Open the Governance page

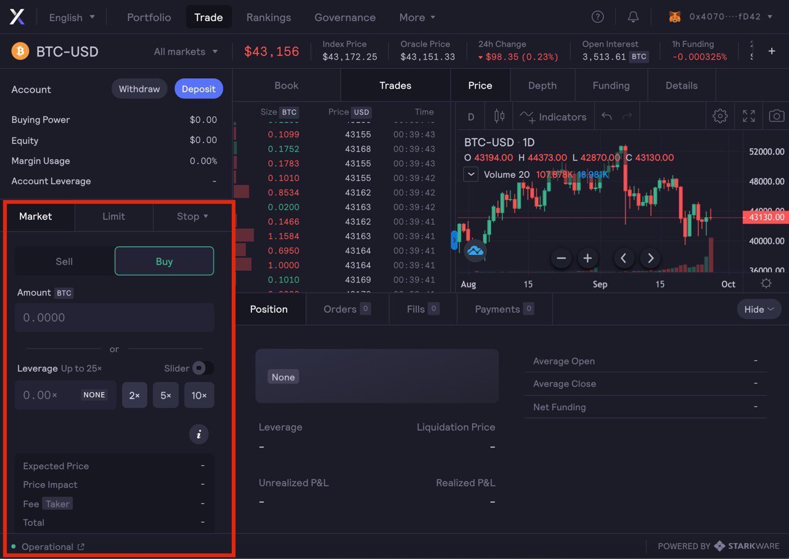[x=345, y=17]
